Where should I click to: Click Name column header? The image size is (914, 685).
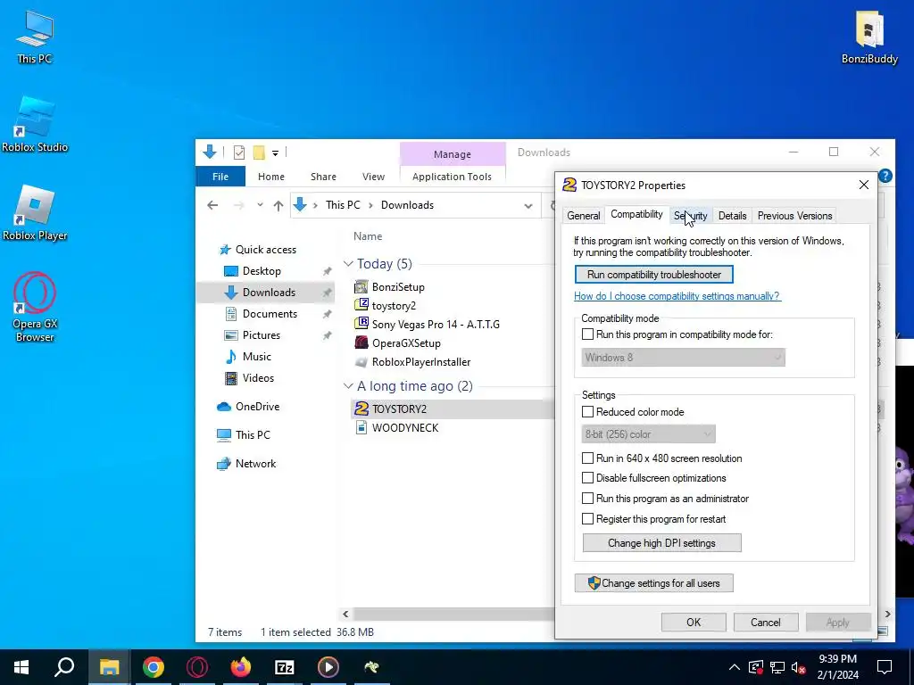coord(368,235)
